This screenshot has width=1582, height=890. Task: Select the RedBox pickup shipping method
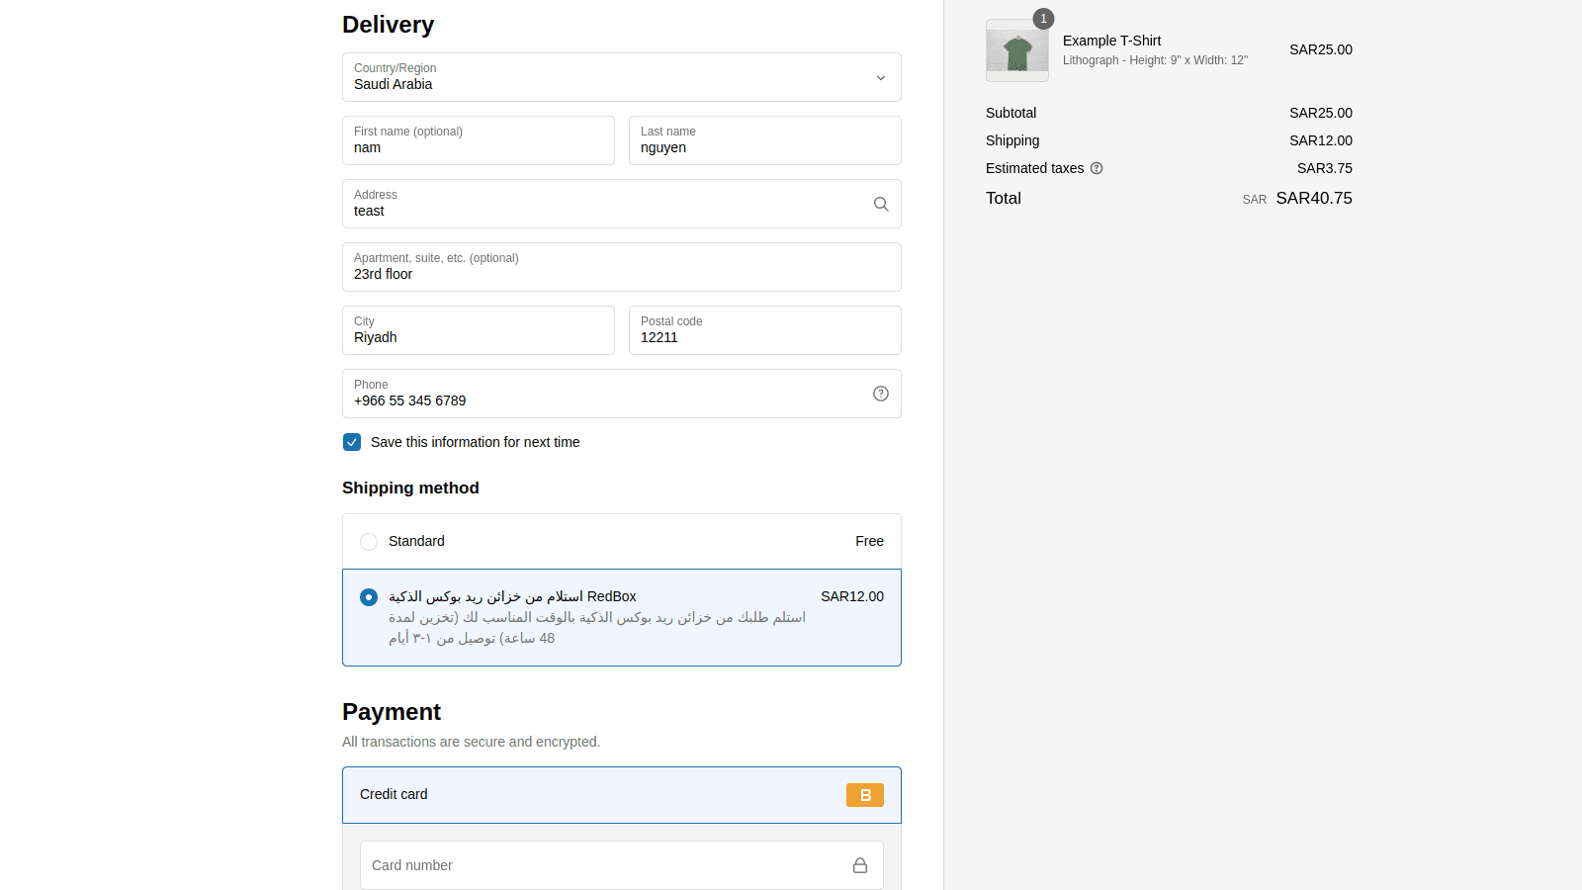tap(368, 596)
